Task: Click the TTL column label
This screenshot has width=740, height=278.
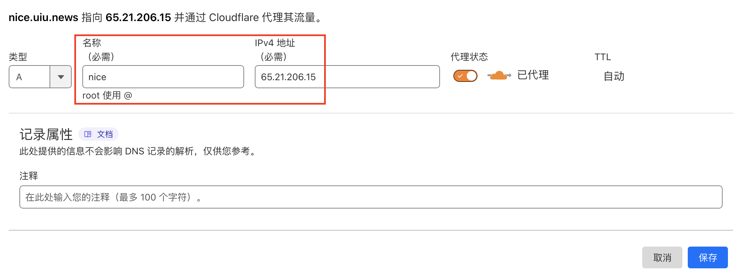Action: click(x=603, y=57)
